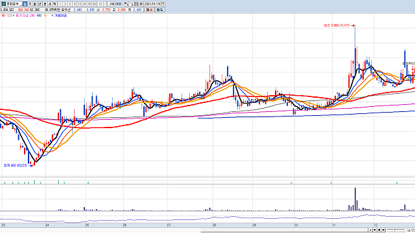Choose the 60 interval button
Viewport: 415px width, 233px height.
coord(94,4)
